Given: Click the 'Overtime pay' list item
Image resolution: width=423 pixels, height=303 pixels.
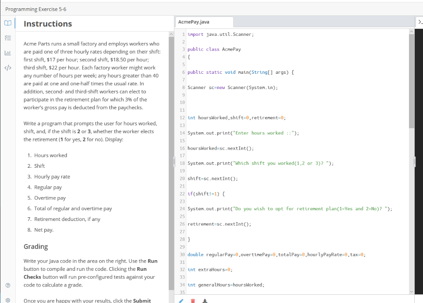Looking at the screenshot, I should coord(50,198).
